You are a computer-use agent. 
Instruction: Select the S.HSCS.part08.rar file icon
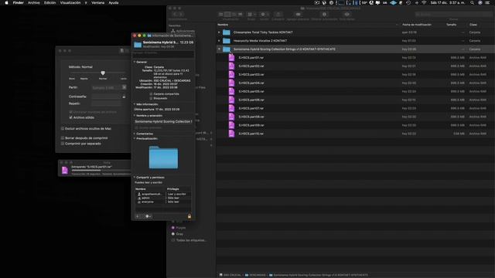231,117
